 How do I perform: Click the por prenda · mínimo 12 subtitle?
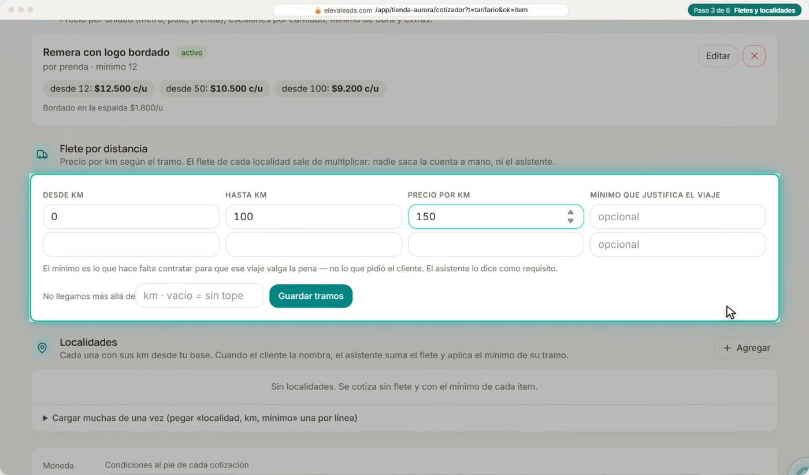(90, 66)
